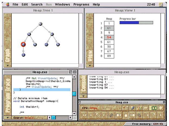Open the dropdown arrow under the View sidebar
This screenshot has height=126, width=169.
(90, 65)
